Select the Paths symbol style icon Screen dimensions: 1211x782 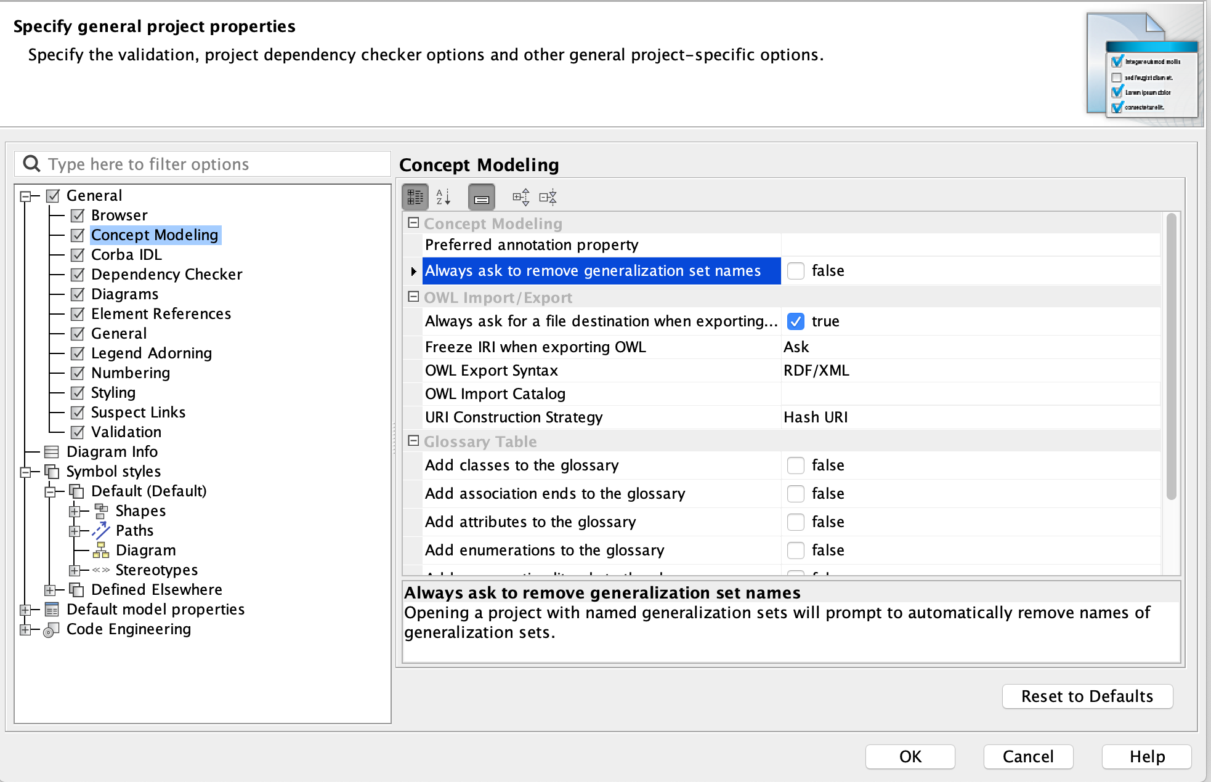coord(101,530)
